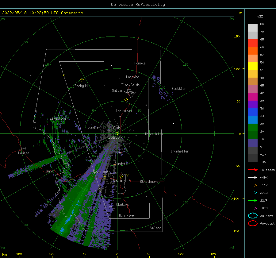Click the yellow radar-center diamond at Olds
The image size is (276, 258).
(117, 133)
